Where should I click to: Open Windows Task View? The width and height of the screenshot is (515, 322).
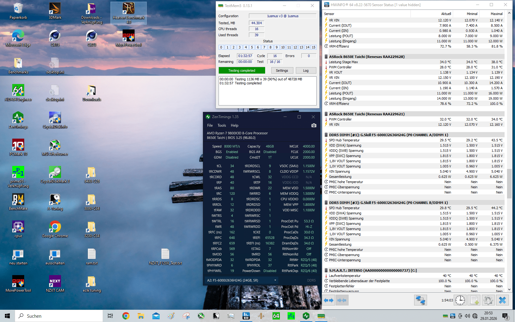pyautogui.click(x=110, y=316)
